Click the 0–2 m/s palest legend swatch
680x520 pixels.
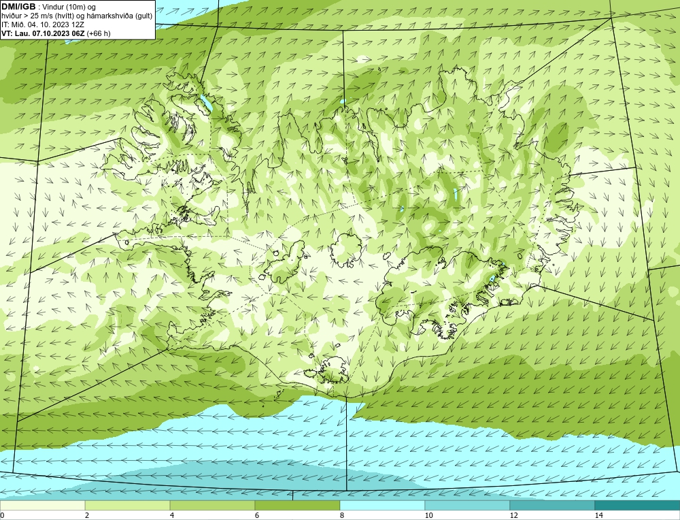(x=42, y=505)
